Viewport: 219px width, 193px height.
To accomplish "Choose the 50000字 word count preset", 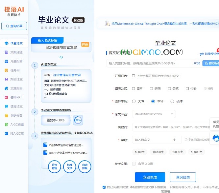I will (x=197, y=152).
